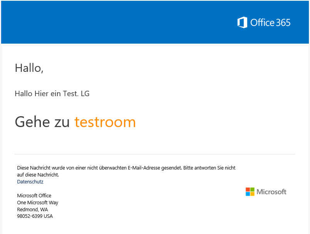Click the Microsoft four-square logo

tap(250, 192)
